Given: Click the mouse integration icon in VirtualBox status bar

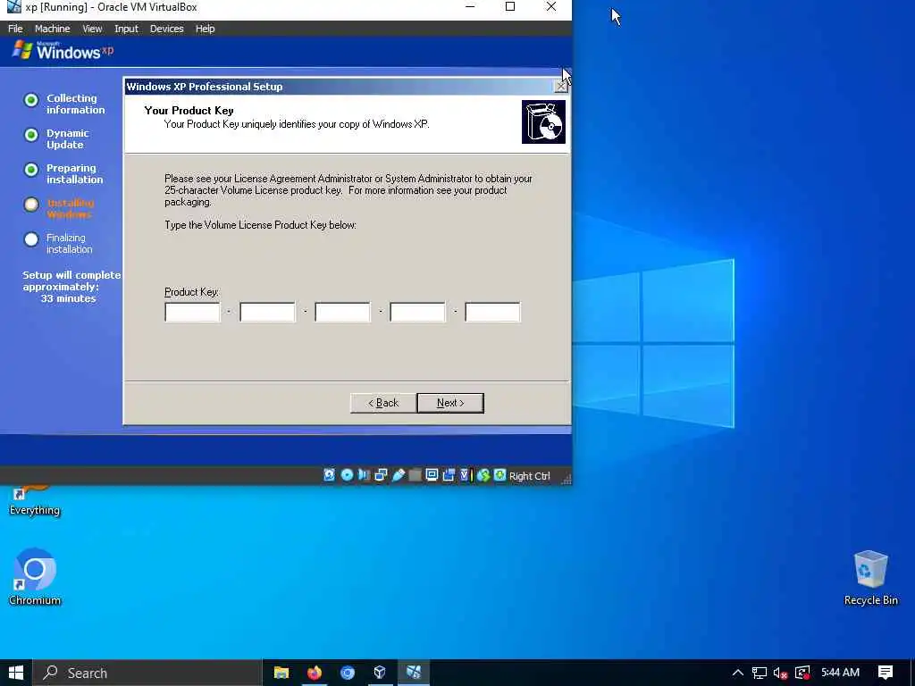Looking at the screenshot, I should [x=483, y=475].
